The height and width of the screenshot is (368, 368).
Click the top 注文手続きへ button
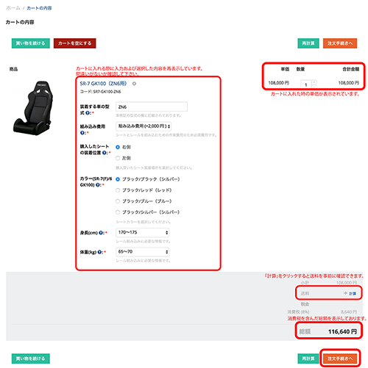[340, 43]
